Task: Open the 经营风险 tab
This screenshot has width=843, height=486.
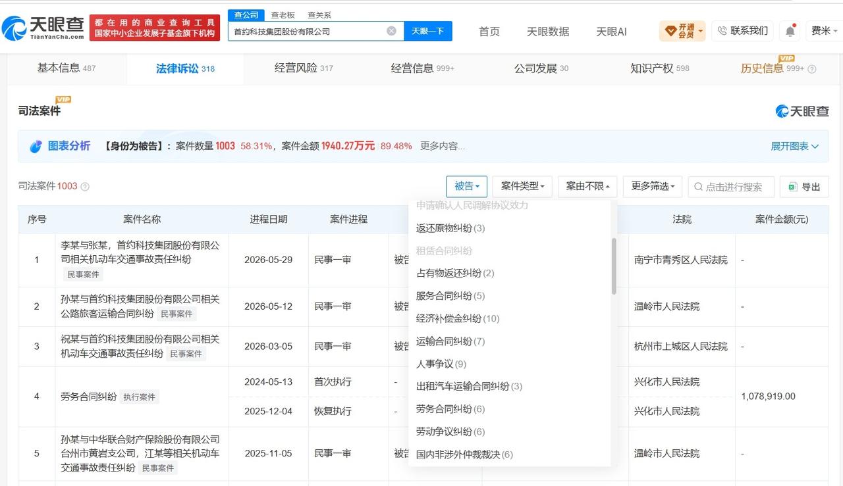Action: click(x=304, y=68)
